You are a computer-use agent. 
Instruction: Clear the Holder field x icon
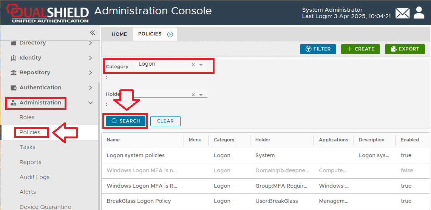coord(193,95)
